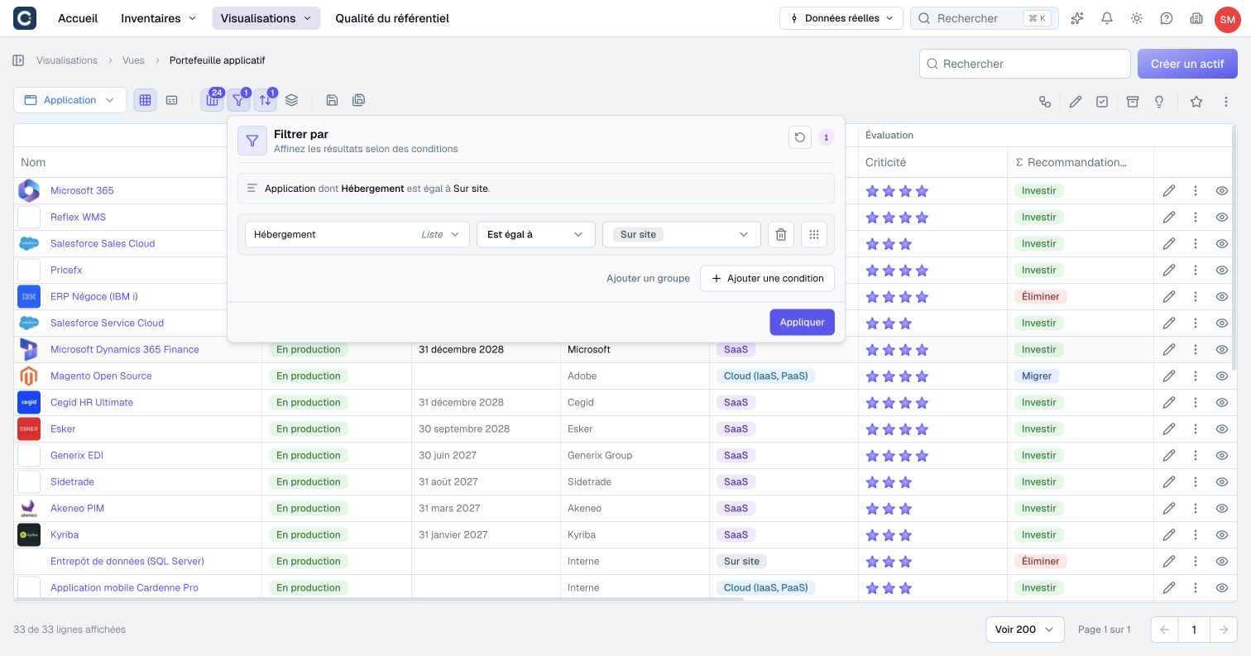Switch to table grid view
1251x656 pixels.
[145, 100]
